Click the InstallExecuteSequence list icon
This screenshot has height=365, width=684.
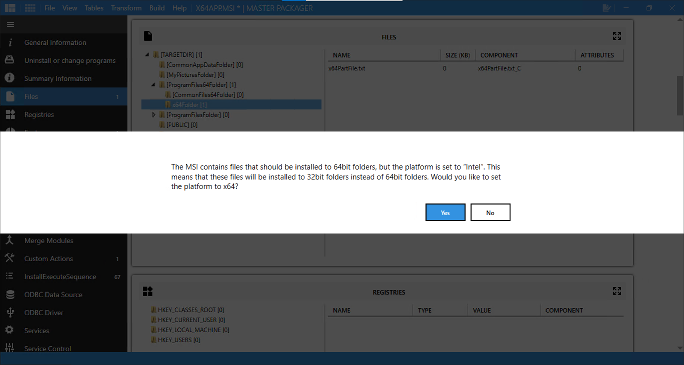pyautogui.click(x=9, y=276)
